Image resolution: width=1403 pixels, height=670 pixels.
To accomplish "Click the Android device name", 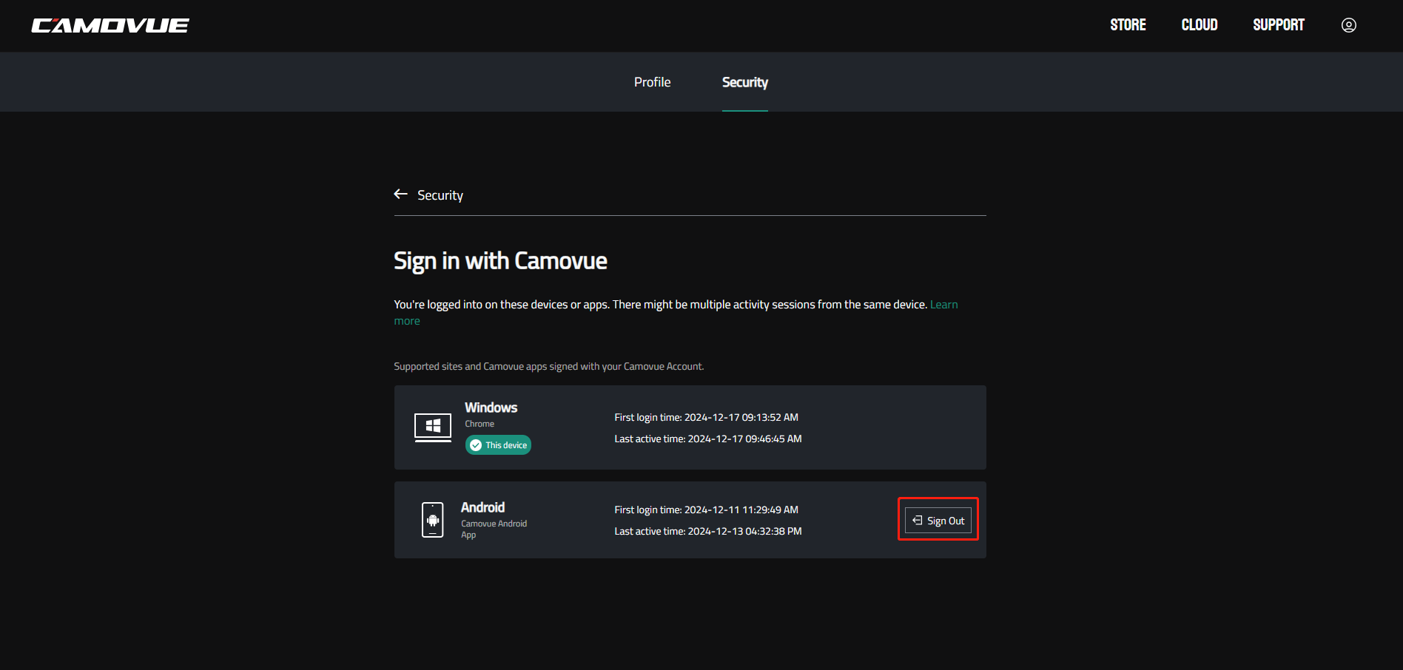I will coord(482,507).
